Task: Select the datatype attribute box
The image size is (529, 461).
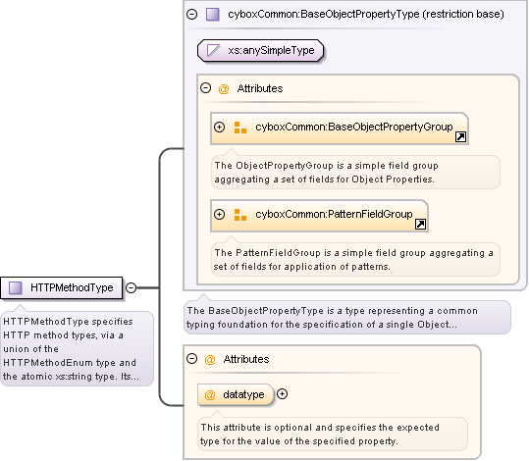Action: (236, 394)
